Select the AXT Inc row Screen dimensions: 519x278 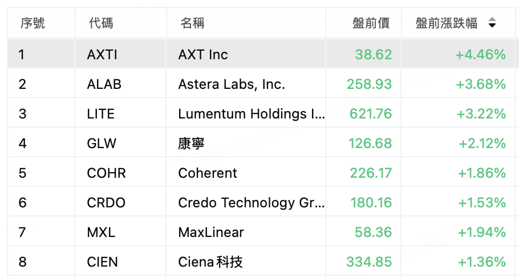[261, 54]
